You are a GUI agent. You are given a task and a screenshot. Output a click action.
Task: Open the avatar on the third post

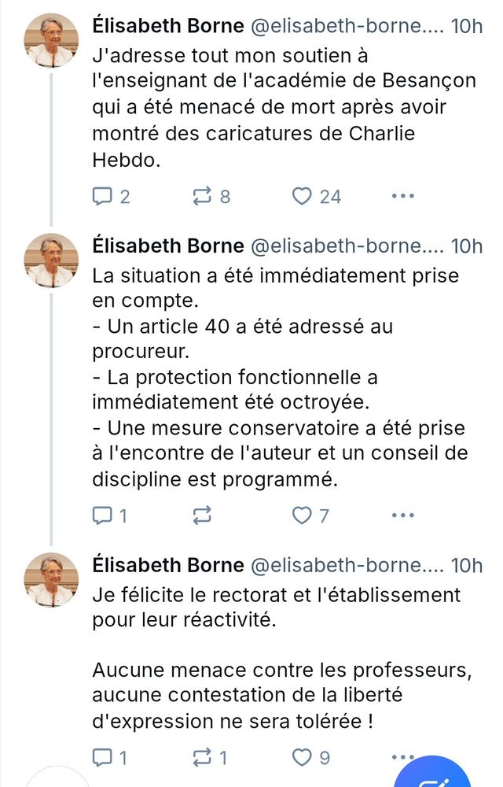[52, 579]
